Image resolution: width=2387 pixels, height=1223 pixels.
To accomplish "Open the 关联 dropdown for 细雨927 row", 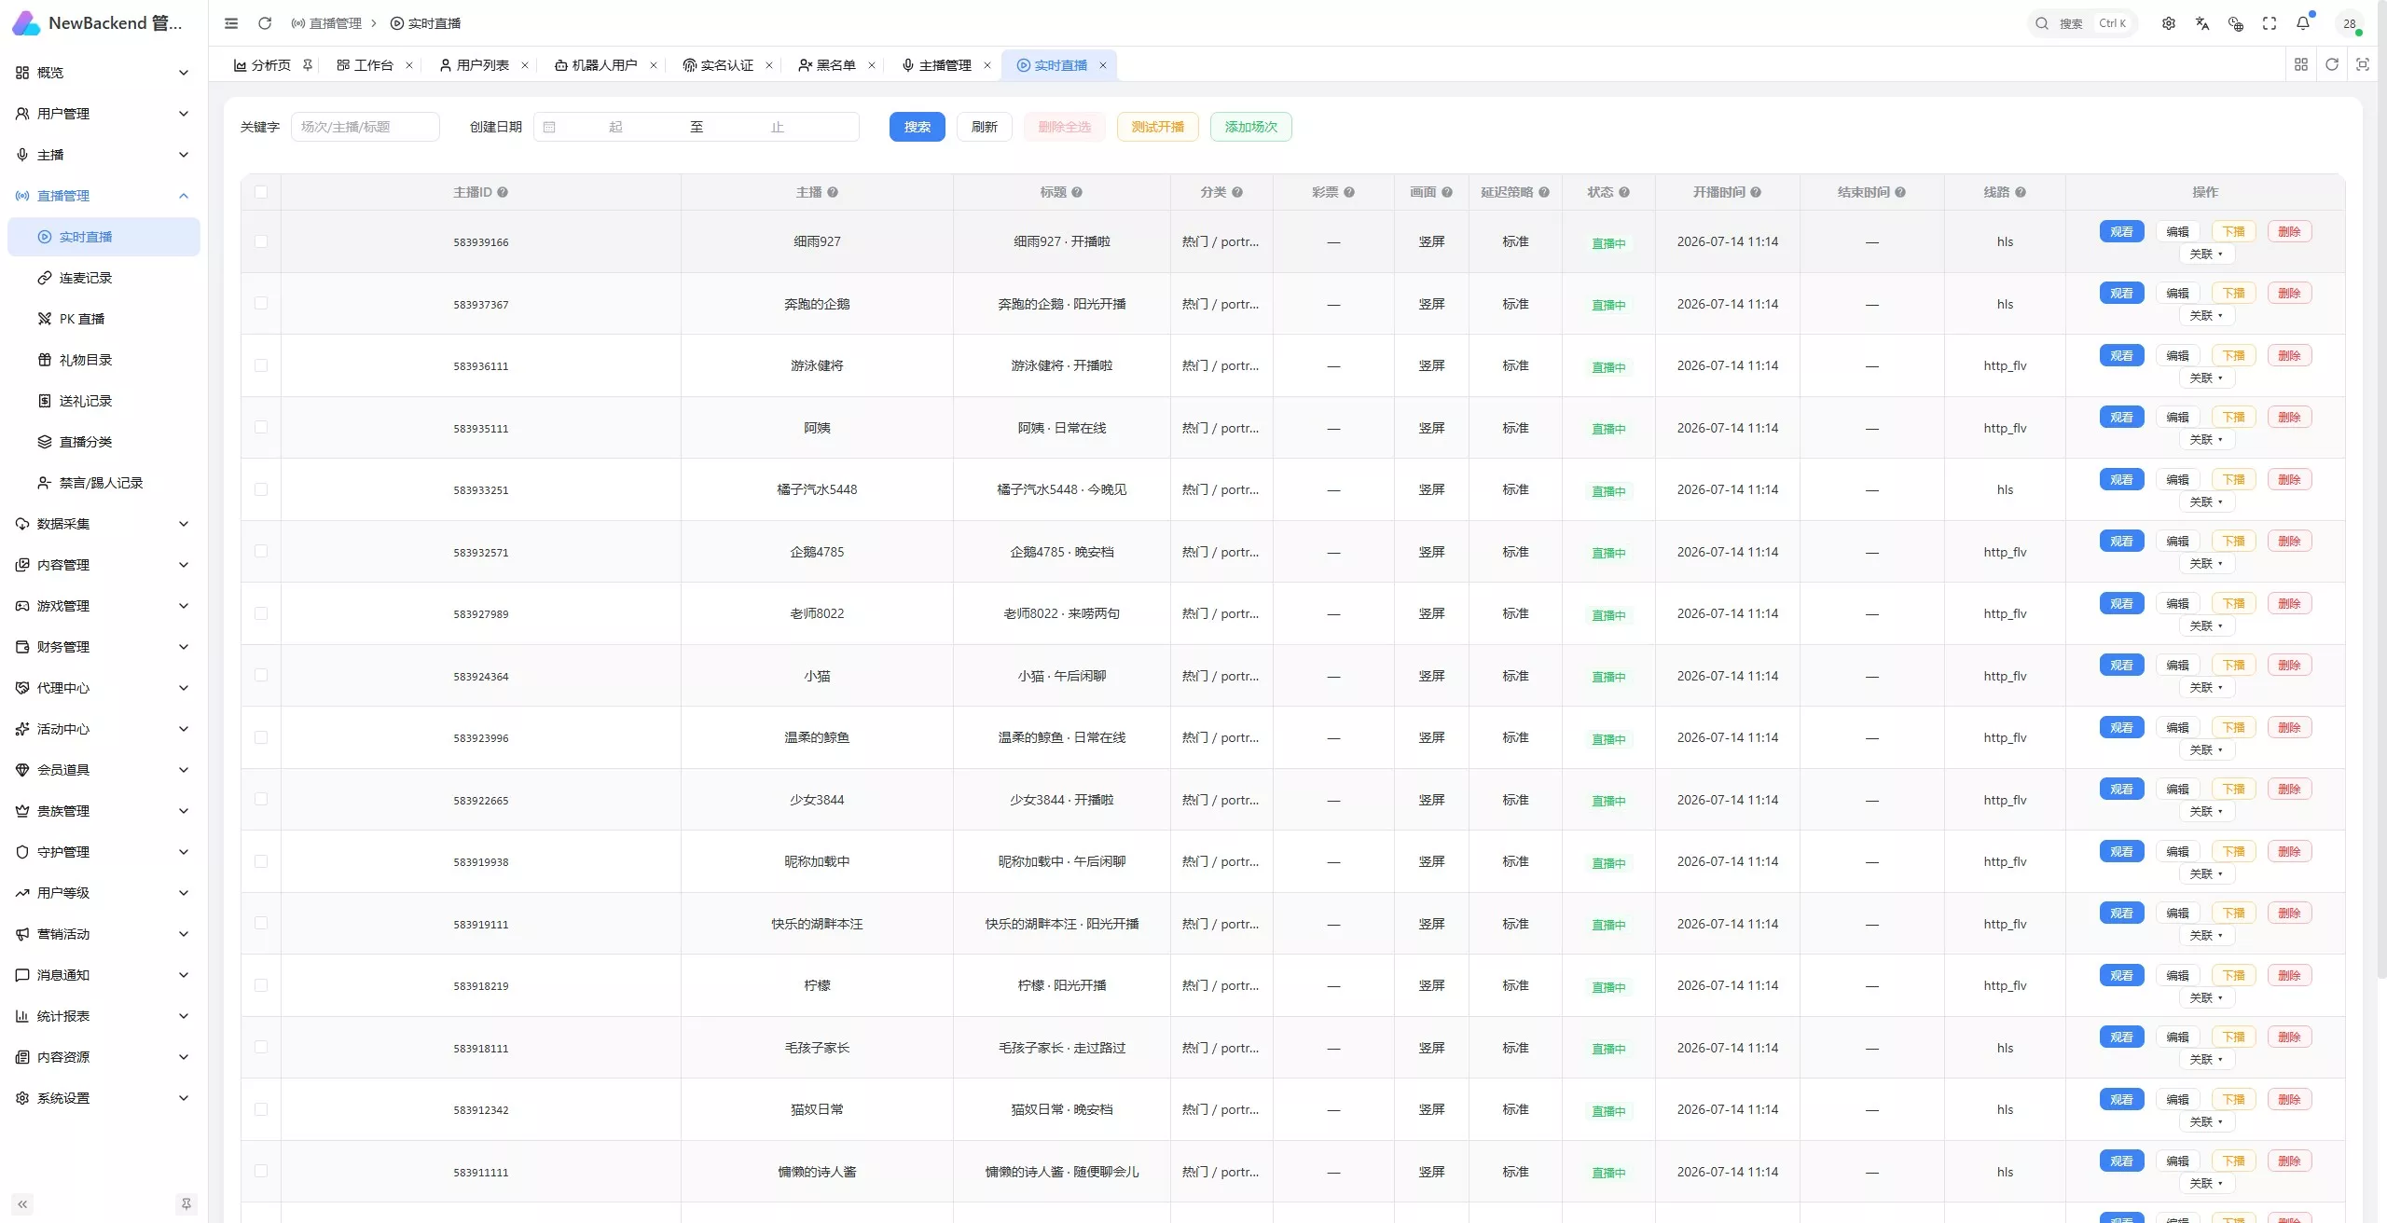I will pyautogui.click(x=2206, y=254).
